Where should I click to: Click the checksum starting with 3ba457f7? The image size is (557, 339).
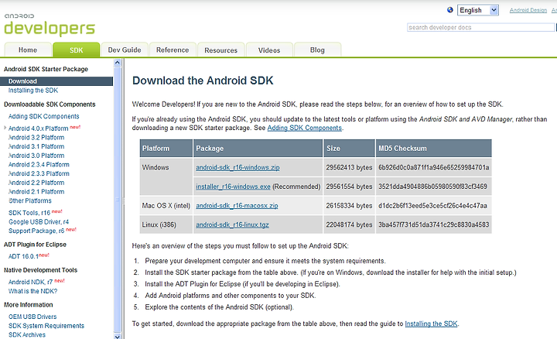pos(434,225)
